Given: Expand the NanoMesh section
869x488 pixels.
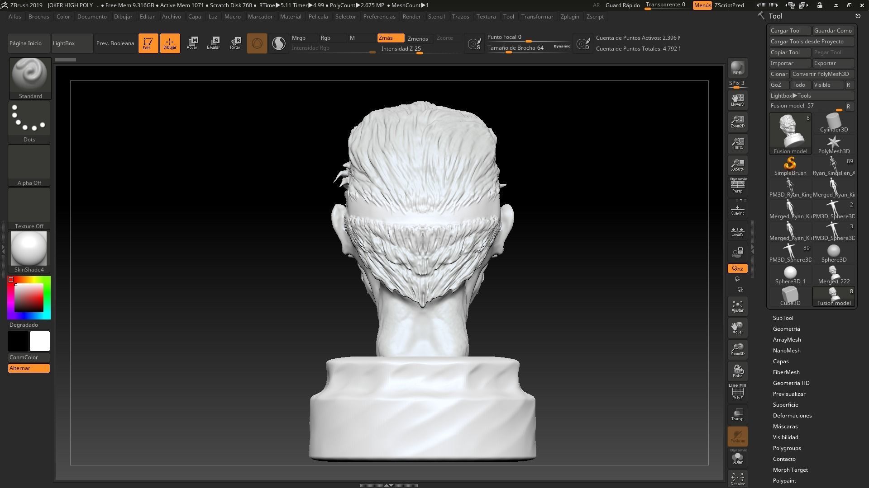Looking at the screenshot, I should pos(787,351).
